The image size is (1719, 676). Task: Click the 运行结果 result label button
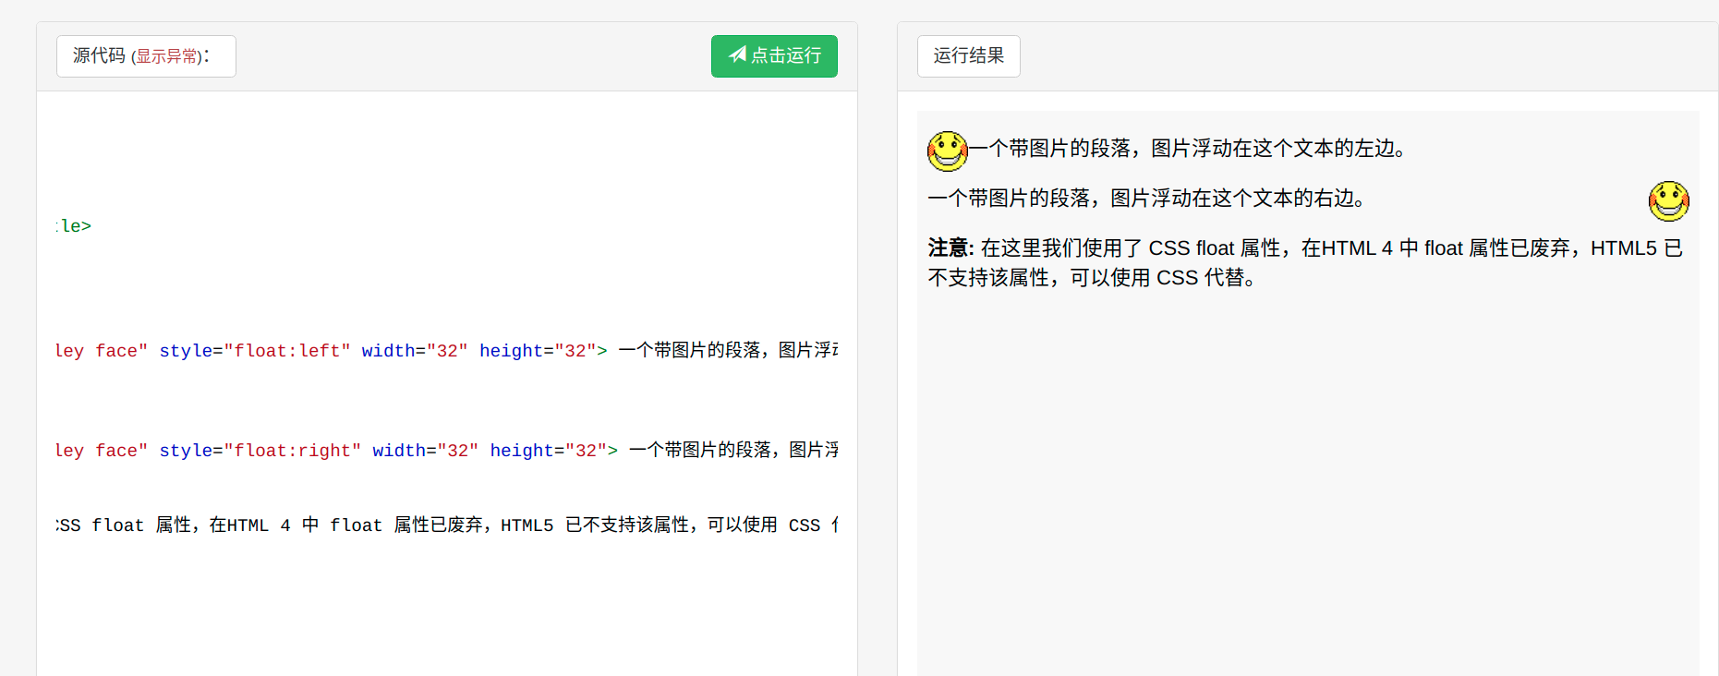pyautogui.click(x=968, y=56)
